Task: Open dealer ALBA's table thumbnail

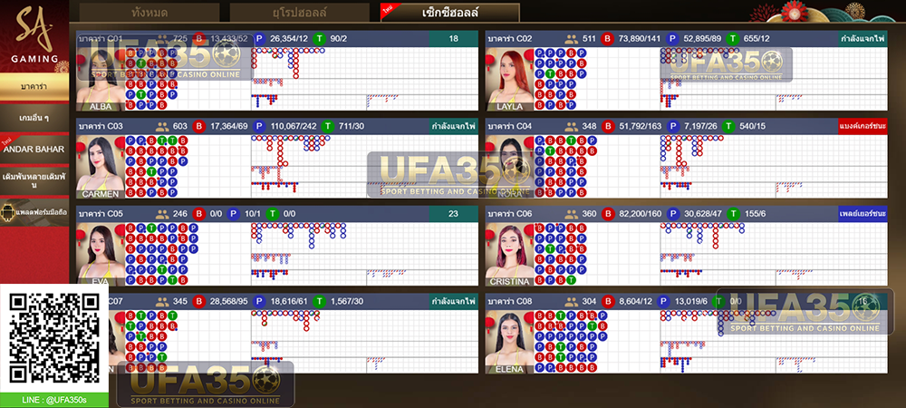Action: point(101,79)
